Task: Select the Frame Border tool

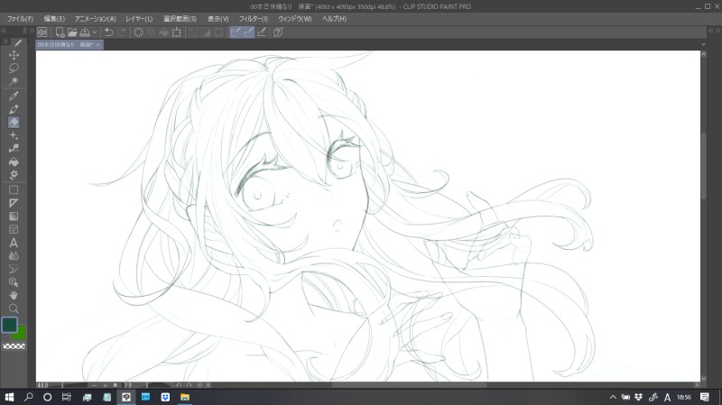Action: click(14, 229)
